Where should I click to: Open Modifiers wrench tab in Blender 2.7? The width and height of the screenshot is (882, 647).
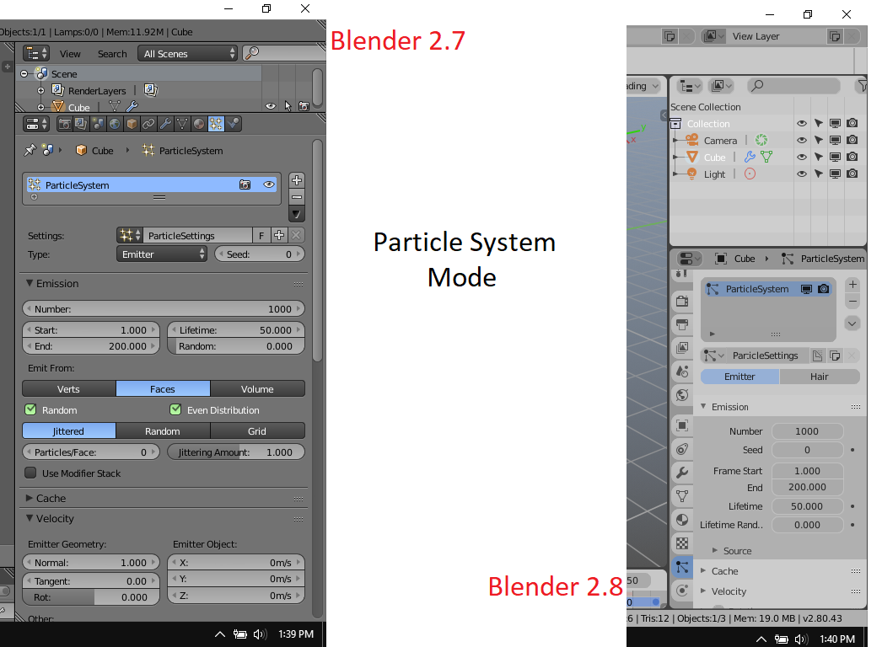(165, 124)
